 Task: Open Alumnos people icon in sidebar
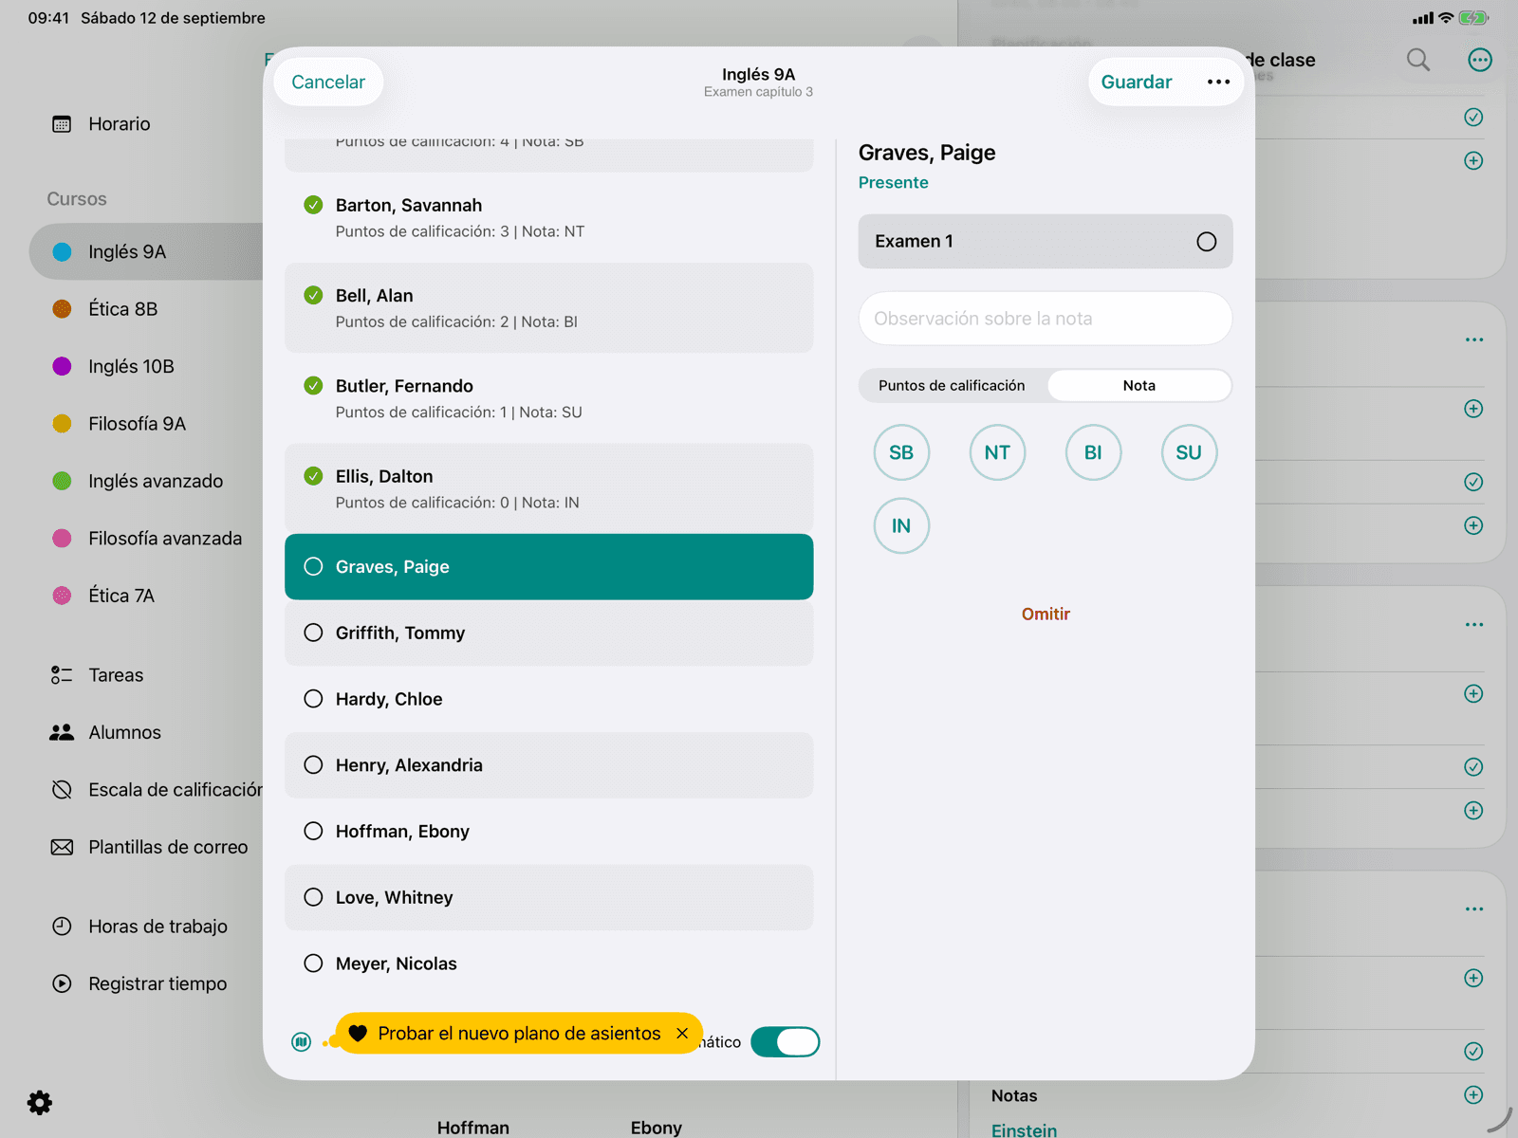pos(62,732)
